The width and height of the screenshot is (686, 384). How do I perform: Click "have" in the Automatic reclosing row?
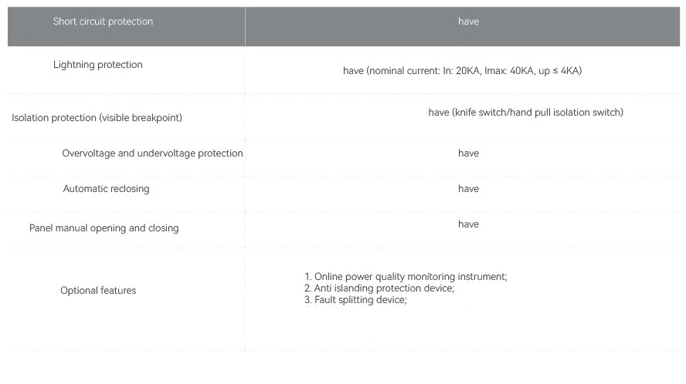(x=468, y=189)
